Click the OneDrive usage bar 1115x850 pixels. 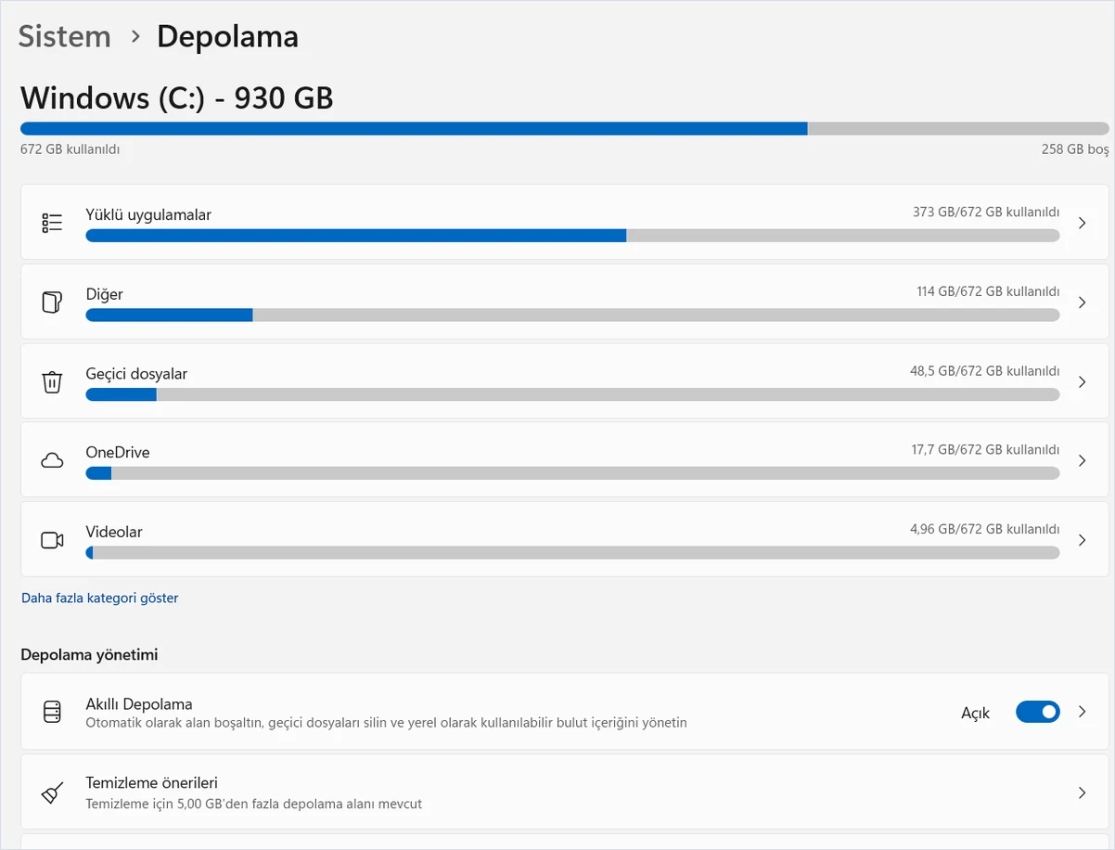(572, 473)
